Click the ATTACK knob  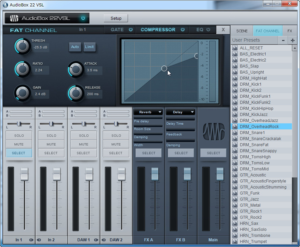click(x=75, y=70)
